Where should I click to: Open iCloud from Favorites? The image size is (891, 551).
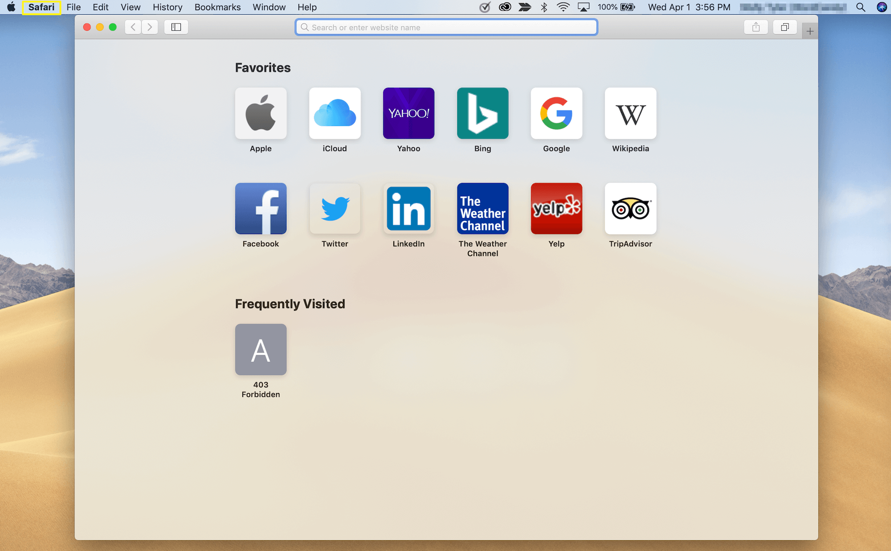pos(334,114)
